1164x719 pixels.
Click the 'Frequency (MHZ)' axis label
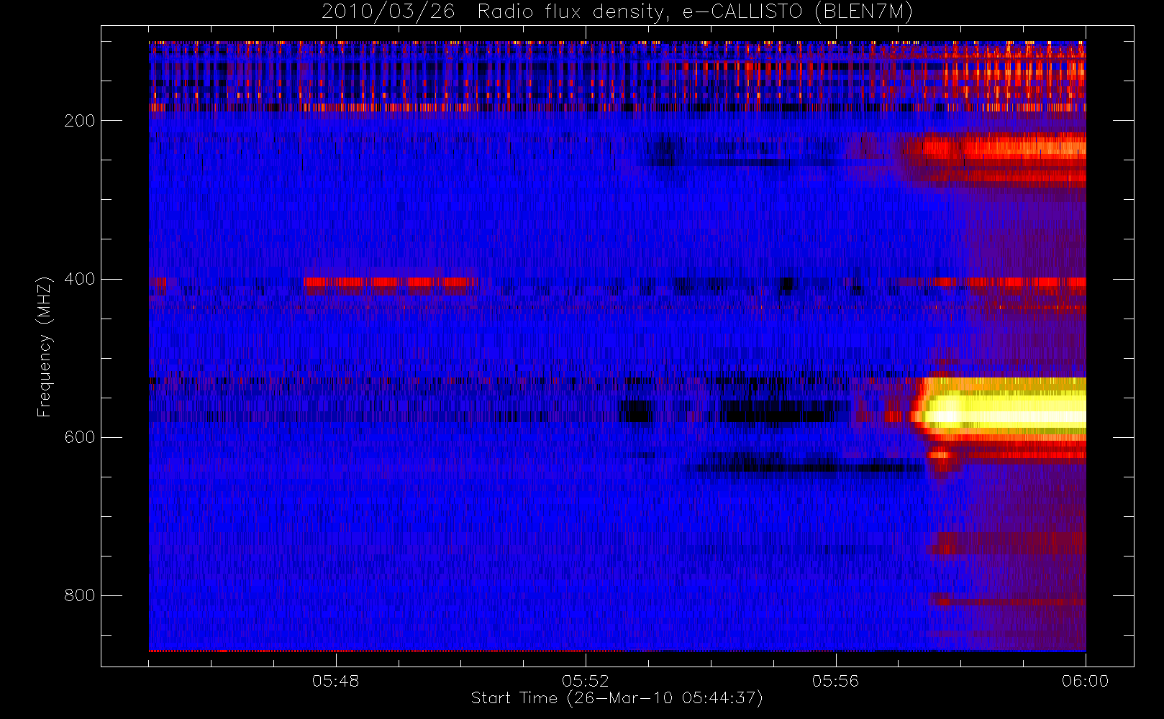coord(45,347)
